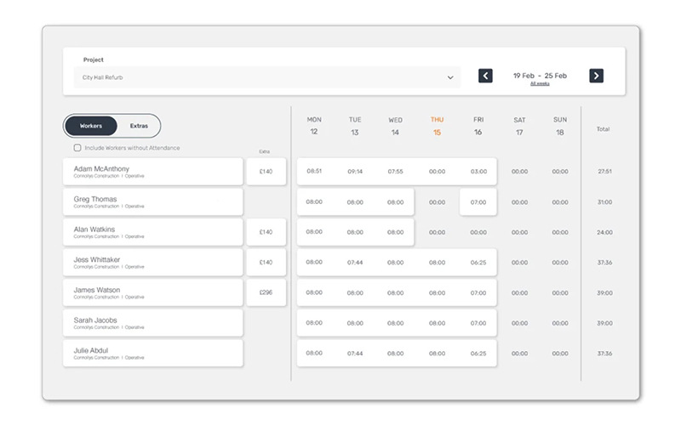Select the WED 14 column header
This screenshot has width=681, height=425.
395,126
